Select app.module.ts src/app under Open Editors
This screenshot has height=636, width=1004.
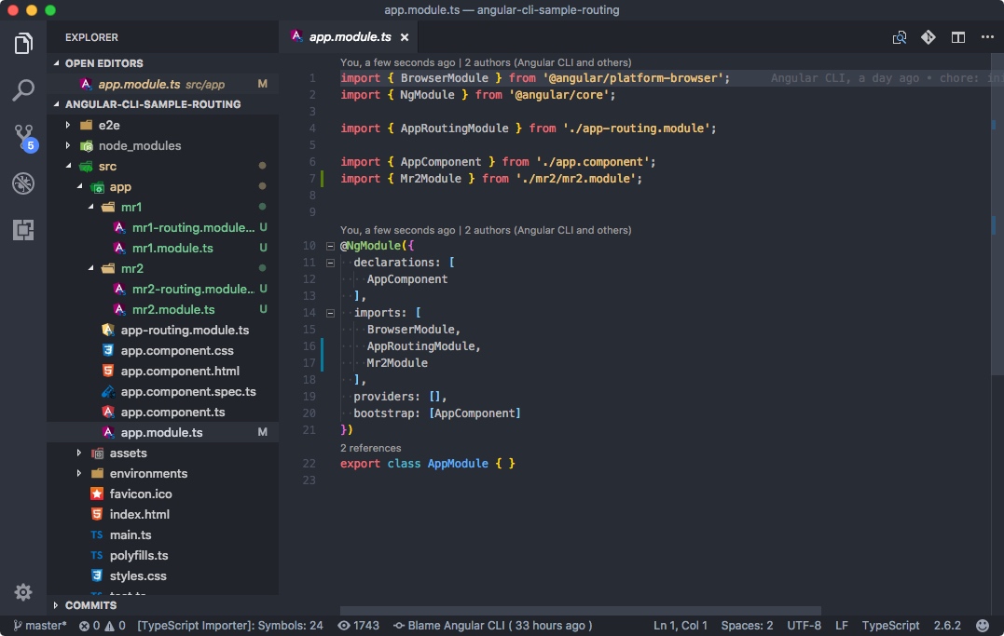[162, 84]
